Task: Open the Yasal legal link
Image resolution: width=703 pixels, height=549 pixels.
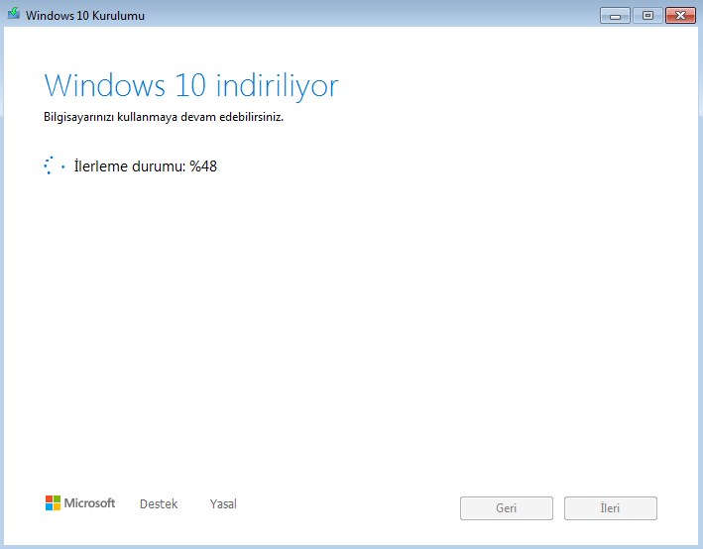Action: coord(223,503)
